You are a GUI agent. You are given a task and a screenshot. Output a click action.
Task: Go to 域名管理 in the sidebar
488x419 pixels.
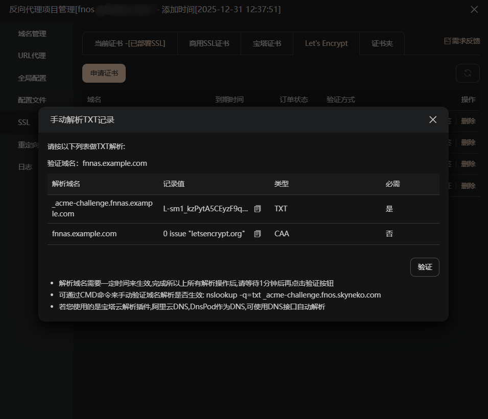(32, 34)
